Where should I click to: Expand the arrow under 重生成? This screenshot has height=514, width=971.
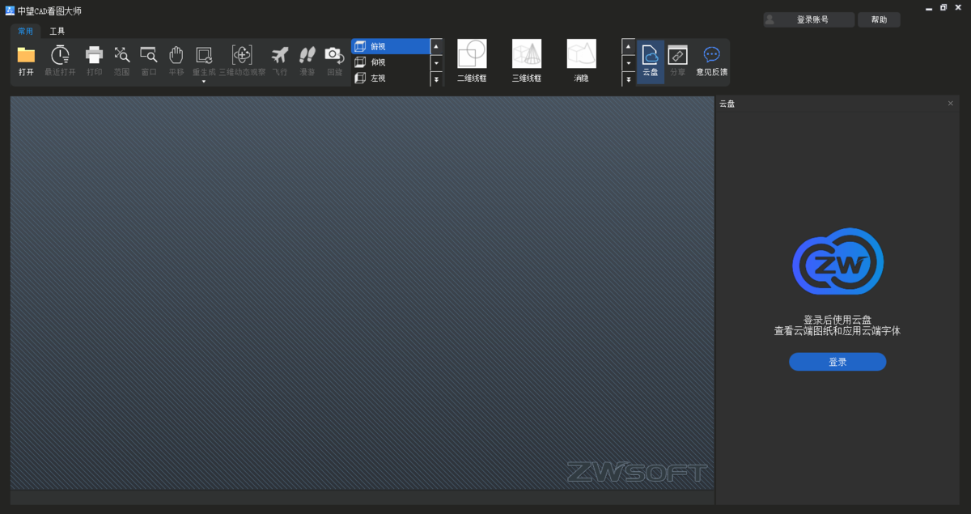click(204, 81)
